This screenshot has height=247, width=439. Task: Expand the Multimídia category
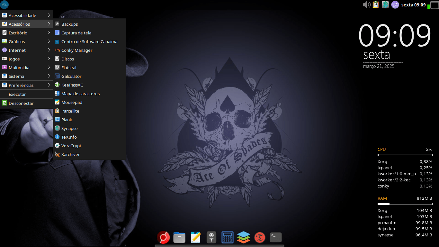click(26, 68)
